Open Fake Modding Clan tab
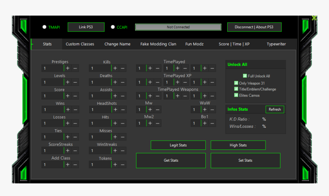 click(158, 44)
